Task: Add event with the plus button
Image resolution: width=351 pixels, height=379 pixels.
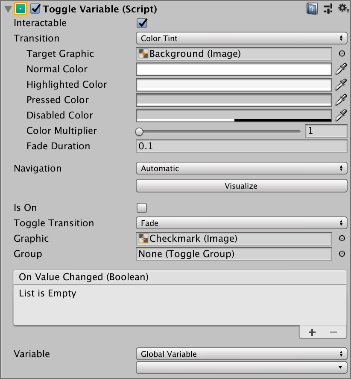Action: point(312,332)
